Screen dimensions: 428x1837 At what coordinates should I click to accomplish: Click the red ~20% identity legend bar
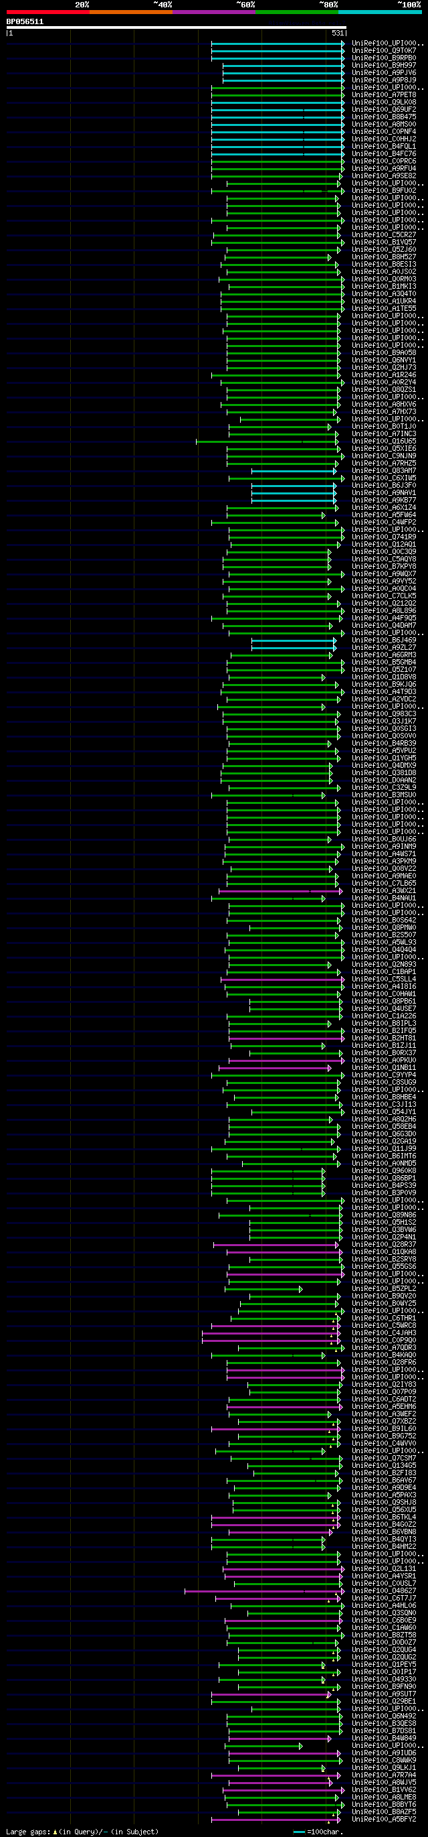coord(47,12)
